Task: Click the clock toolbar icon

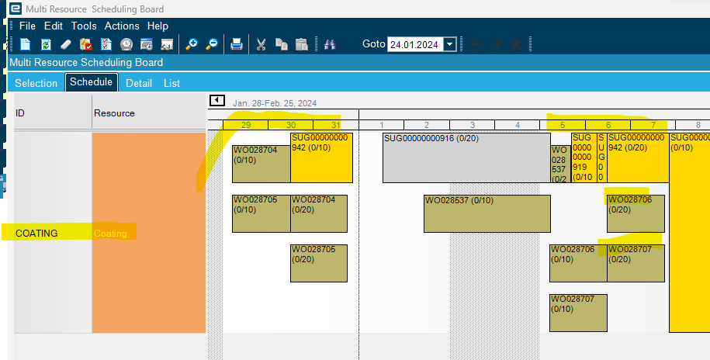Action: 126,44
